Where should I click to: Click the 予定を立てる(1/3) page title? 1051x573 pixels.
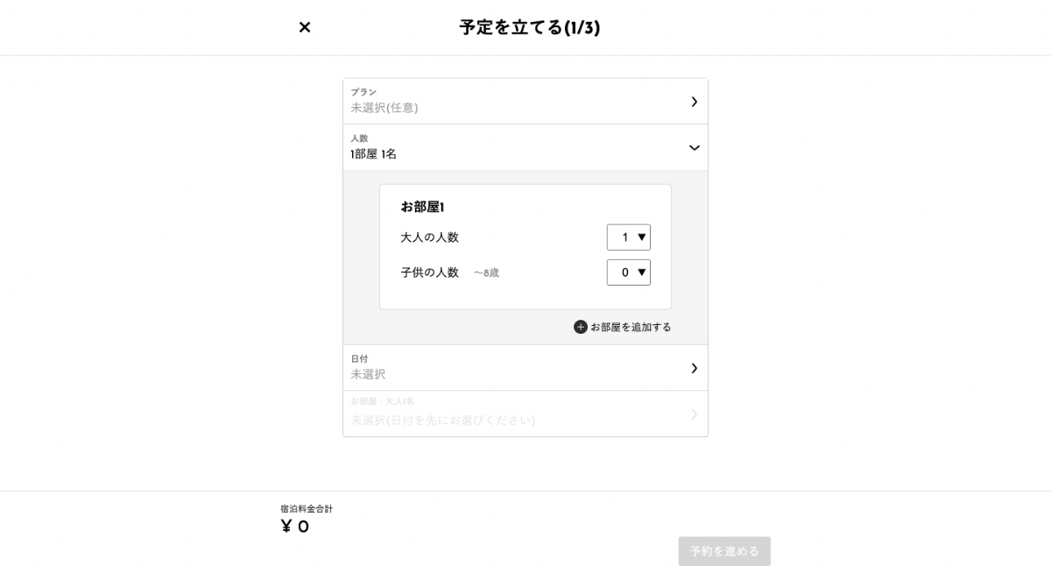pos(529,27)
